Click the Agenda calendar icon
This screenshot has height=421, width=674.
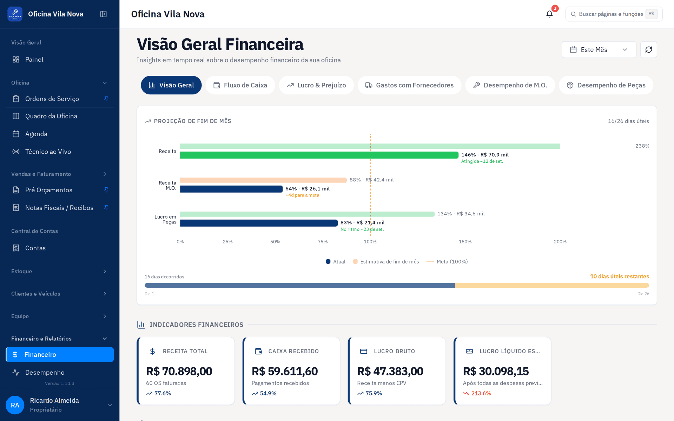pos(16,134)
